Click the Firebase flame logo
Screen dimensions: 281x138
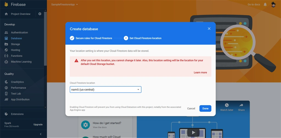tap(6, 4)
